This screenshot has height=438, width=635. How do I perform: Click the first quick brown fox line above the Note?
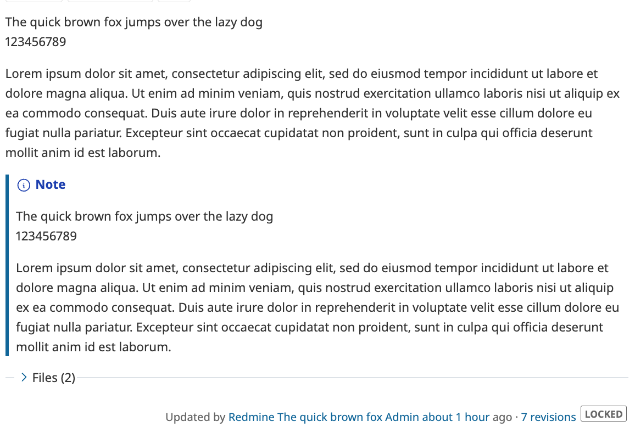(134, 23)
